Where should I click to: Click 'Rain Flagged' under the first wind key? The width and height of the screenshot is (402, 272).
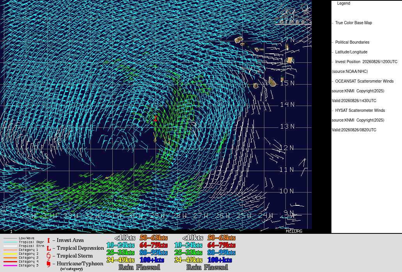coord(139,267)
